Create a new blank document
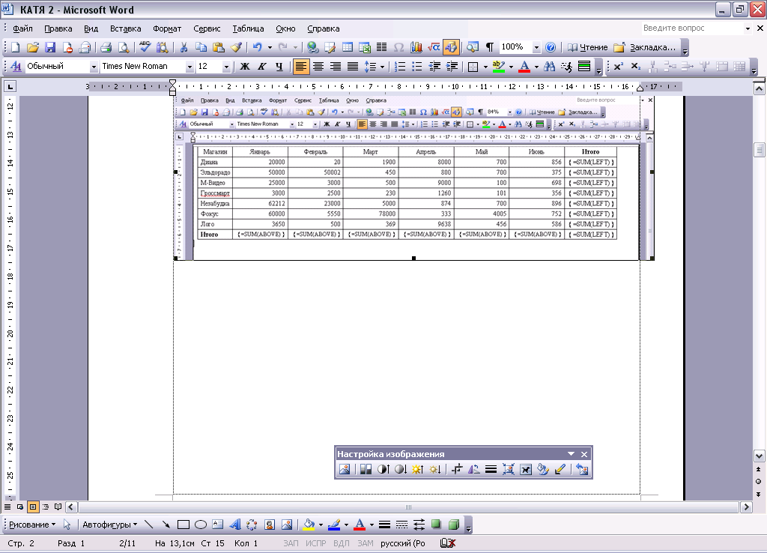 point(15,47)
